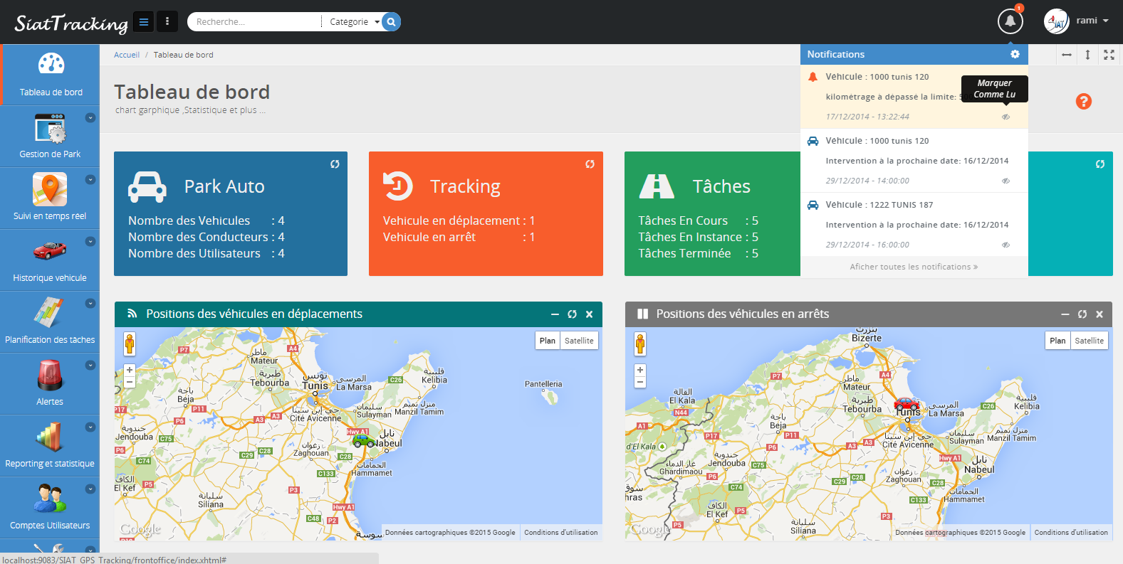This screenshot has width=1123, height=564.
Task: Click Street View pegman on déplacements map
Action: click(130, 344)
